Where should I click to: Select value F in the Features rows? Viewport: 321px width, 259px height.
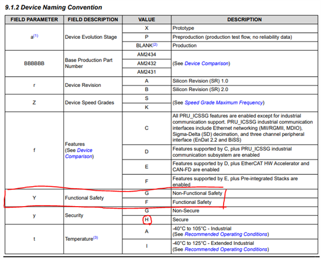point(146,181)
